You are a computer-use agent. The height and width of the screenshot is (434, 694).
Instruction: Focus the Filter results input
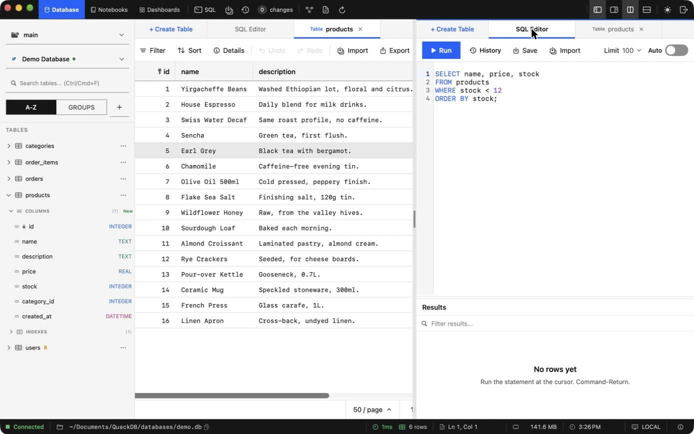[x=555, y=323]
